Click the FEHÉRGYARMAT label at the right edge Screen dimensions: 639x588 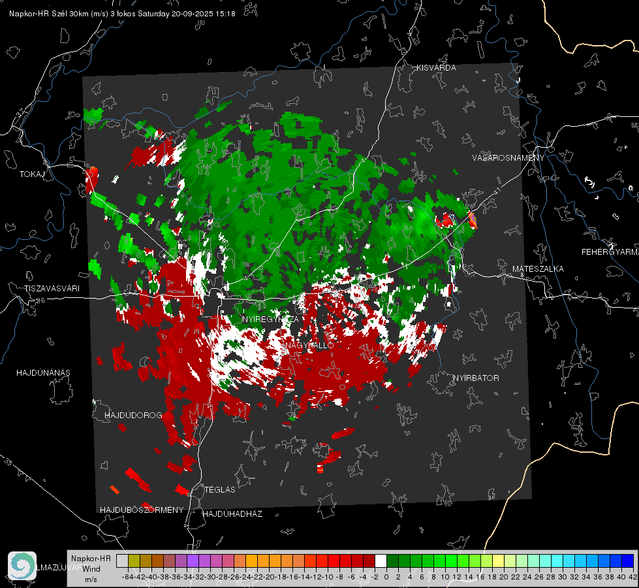point(610,252)
